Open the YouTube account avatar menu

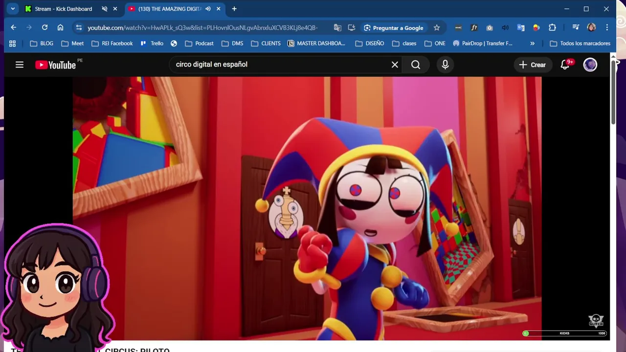coord(590,65)
